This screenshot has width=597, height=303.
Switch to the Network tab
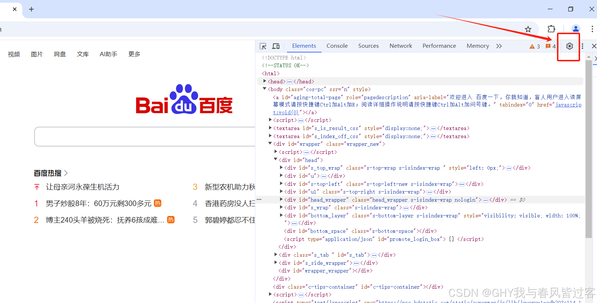click(x=401, y=46)
